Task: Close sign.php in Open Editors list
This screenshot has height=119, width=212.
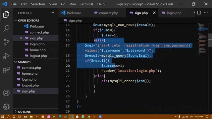Action: pyautogui.click(x=21, y=38)
